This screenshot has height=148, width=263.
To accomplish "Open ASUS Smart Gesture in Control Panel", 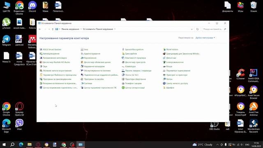I will click(x=51, y=49).
